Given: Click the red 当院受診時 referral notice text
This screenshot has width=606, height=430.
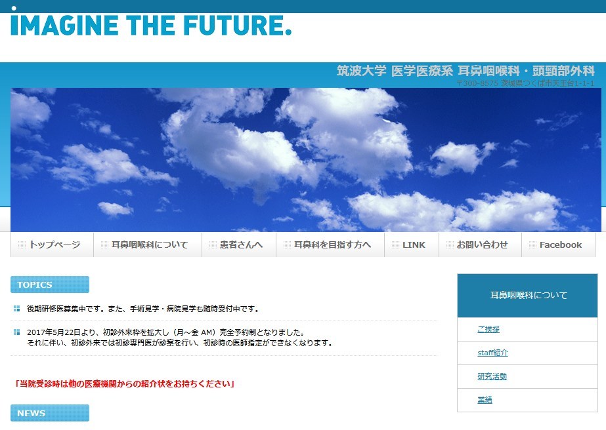Looking at the screenshot, I should (x=125, y=383).
